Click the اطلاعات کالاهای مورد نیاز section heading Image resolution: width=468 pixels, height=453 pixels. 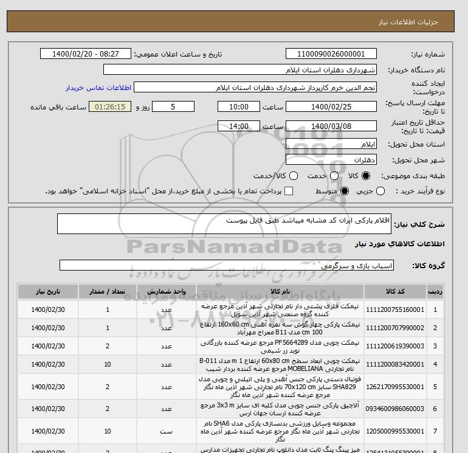pyautogui.click(x=400, y=244)
